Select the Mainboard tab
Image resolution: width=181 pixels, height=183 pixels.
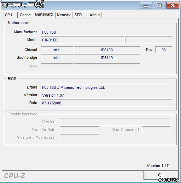coord(44,15)
